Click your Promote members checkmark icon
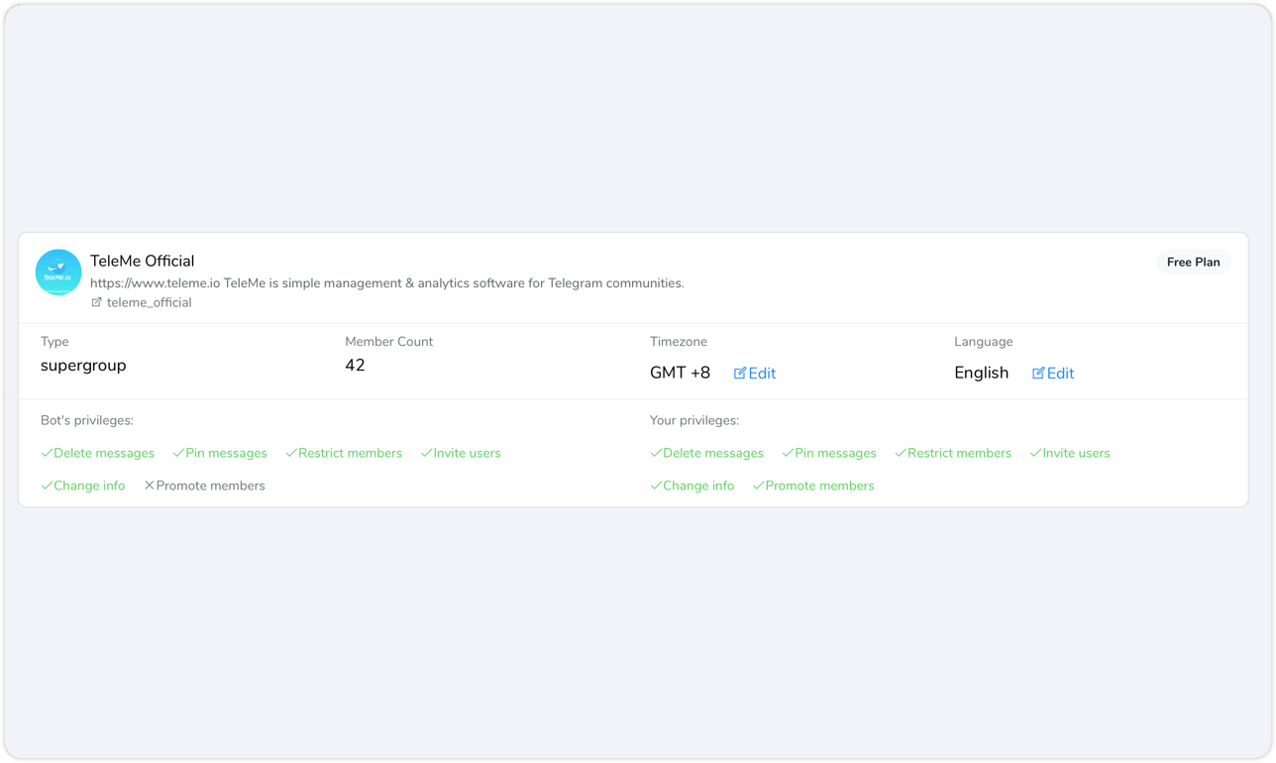The image size is (1276, 763). (758, 486)
